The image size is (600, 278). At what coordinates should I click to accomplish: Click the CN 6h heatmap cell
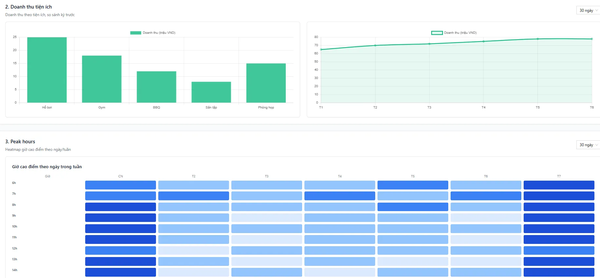[121, 185]
